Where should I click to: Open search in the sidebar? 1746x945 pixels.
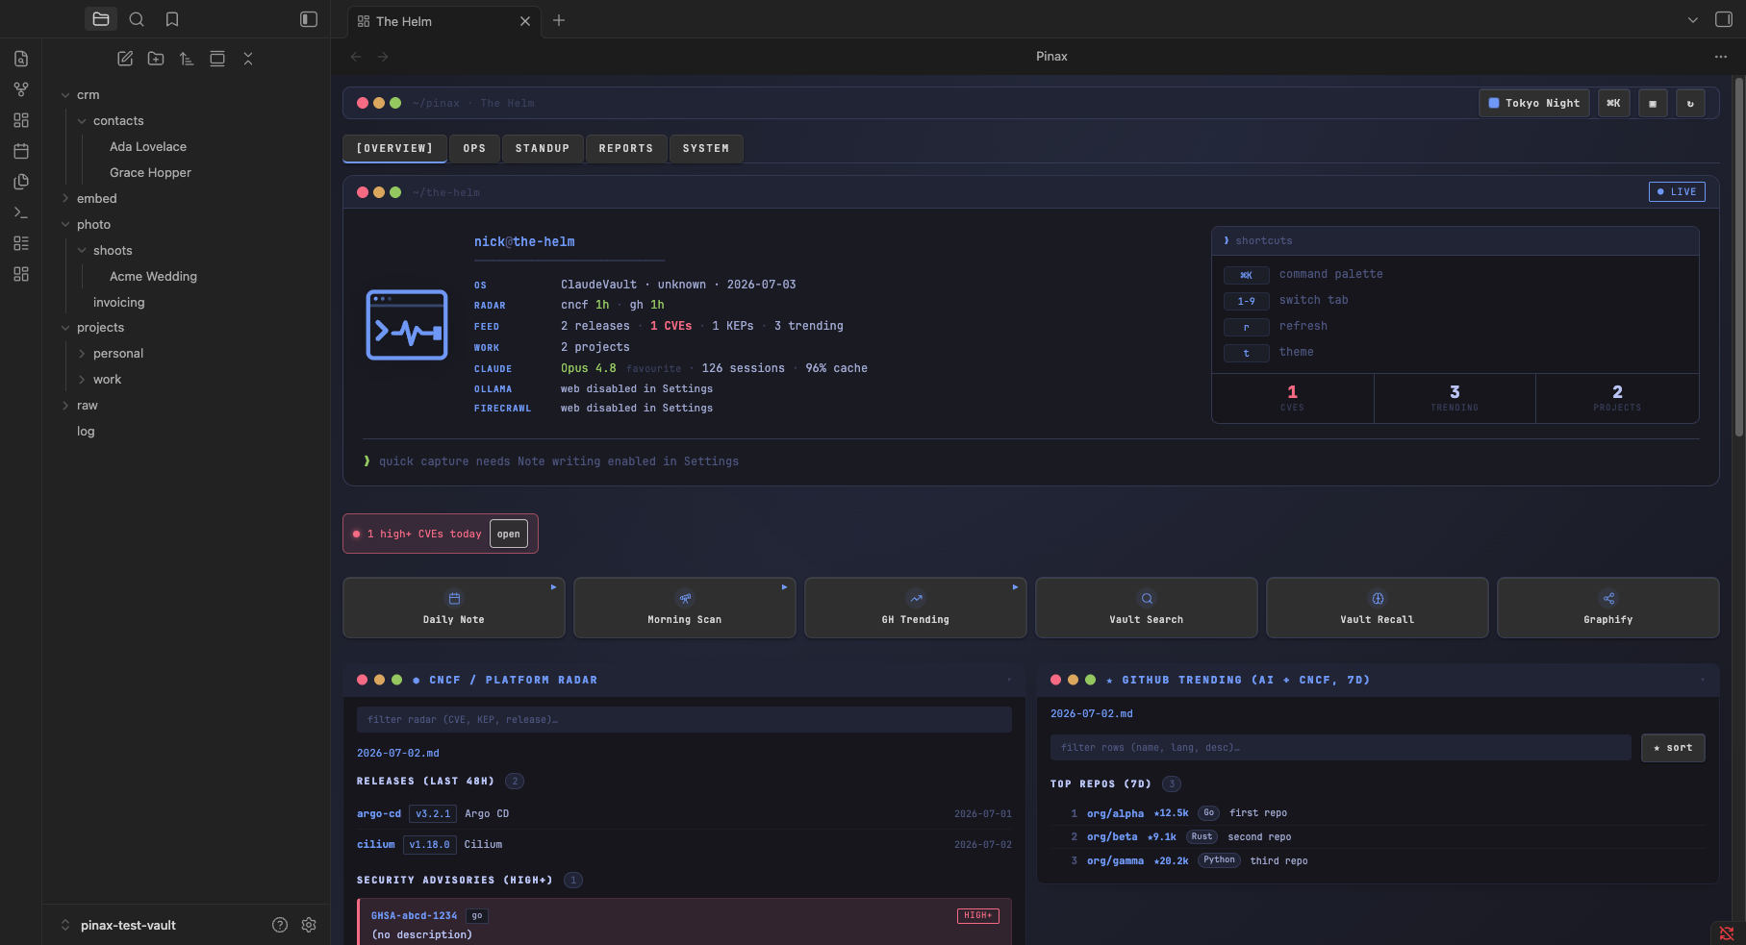[x=137, y=19]
